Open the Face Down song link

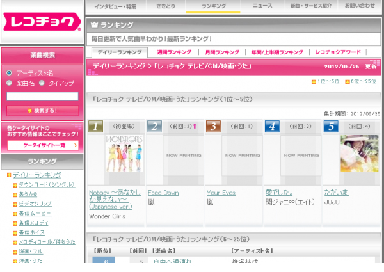[163, 193]
